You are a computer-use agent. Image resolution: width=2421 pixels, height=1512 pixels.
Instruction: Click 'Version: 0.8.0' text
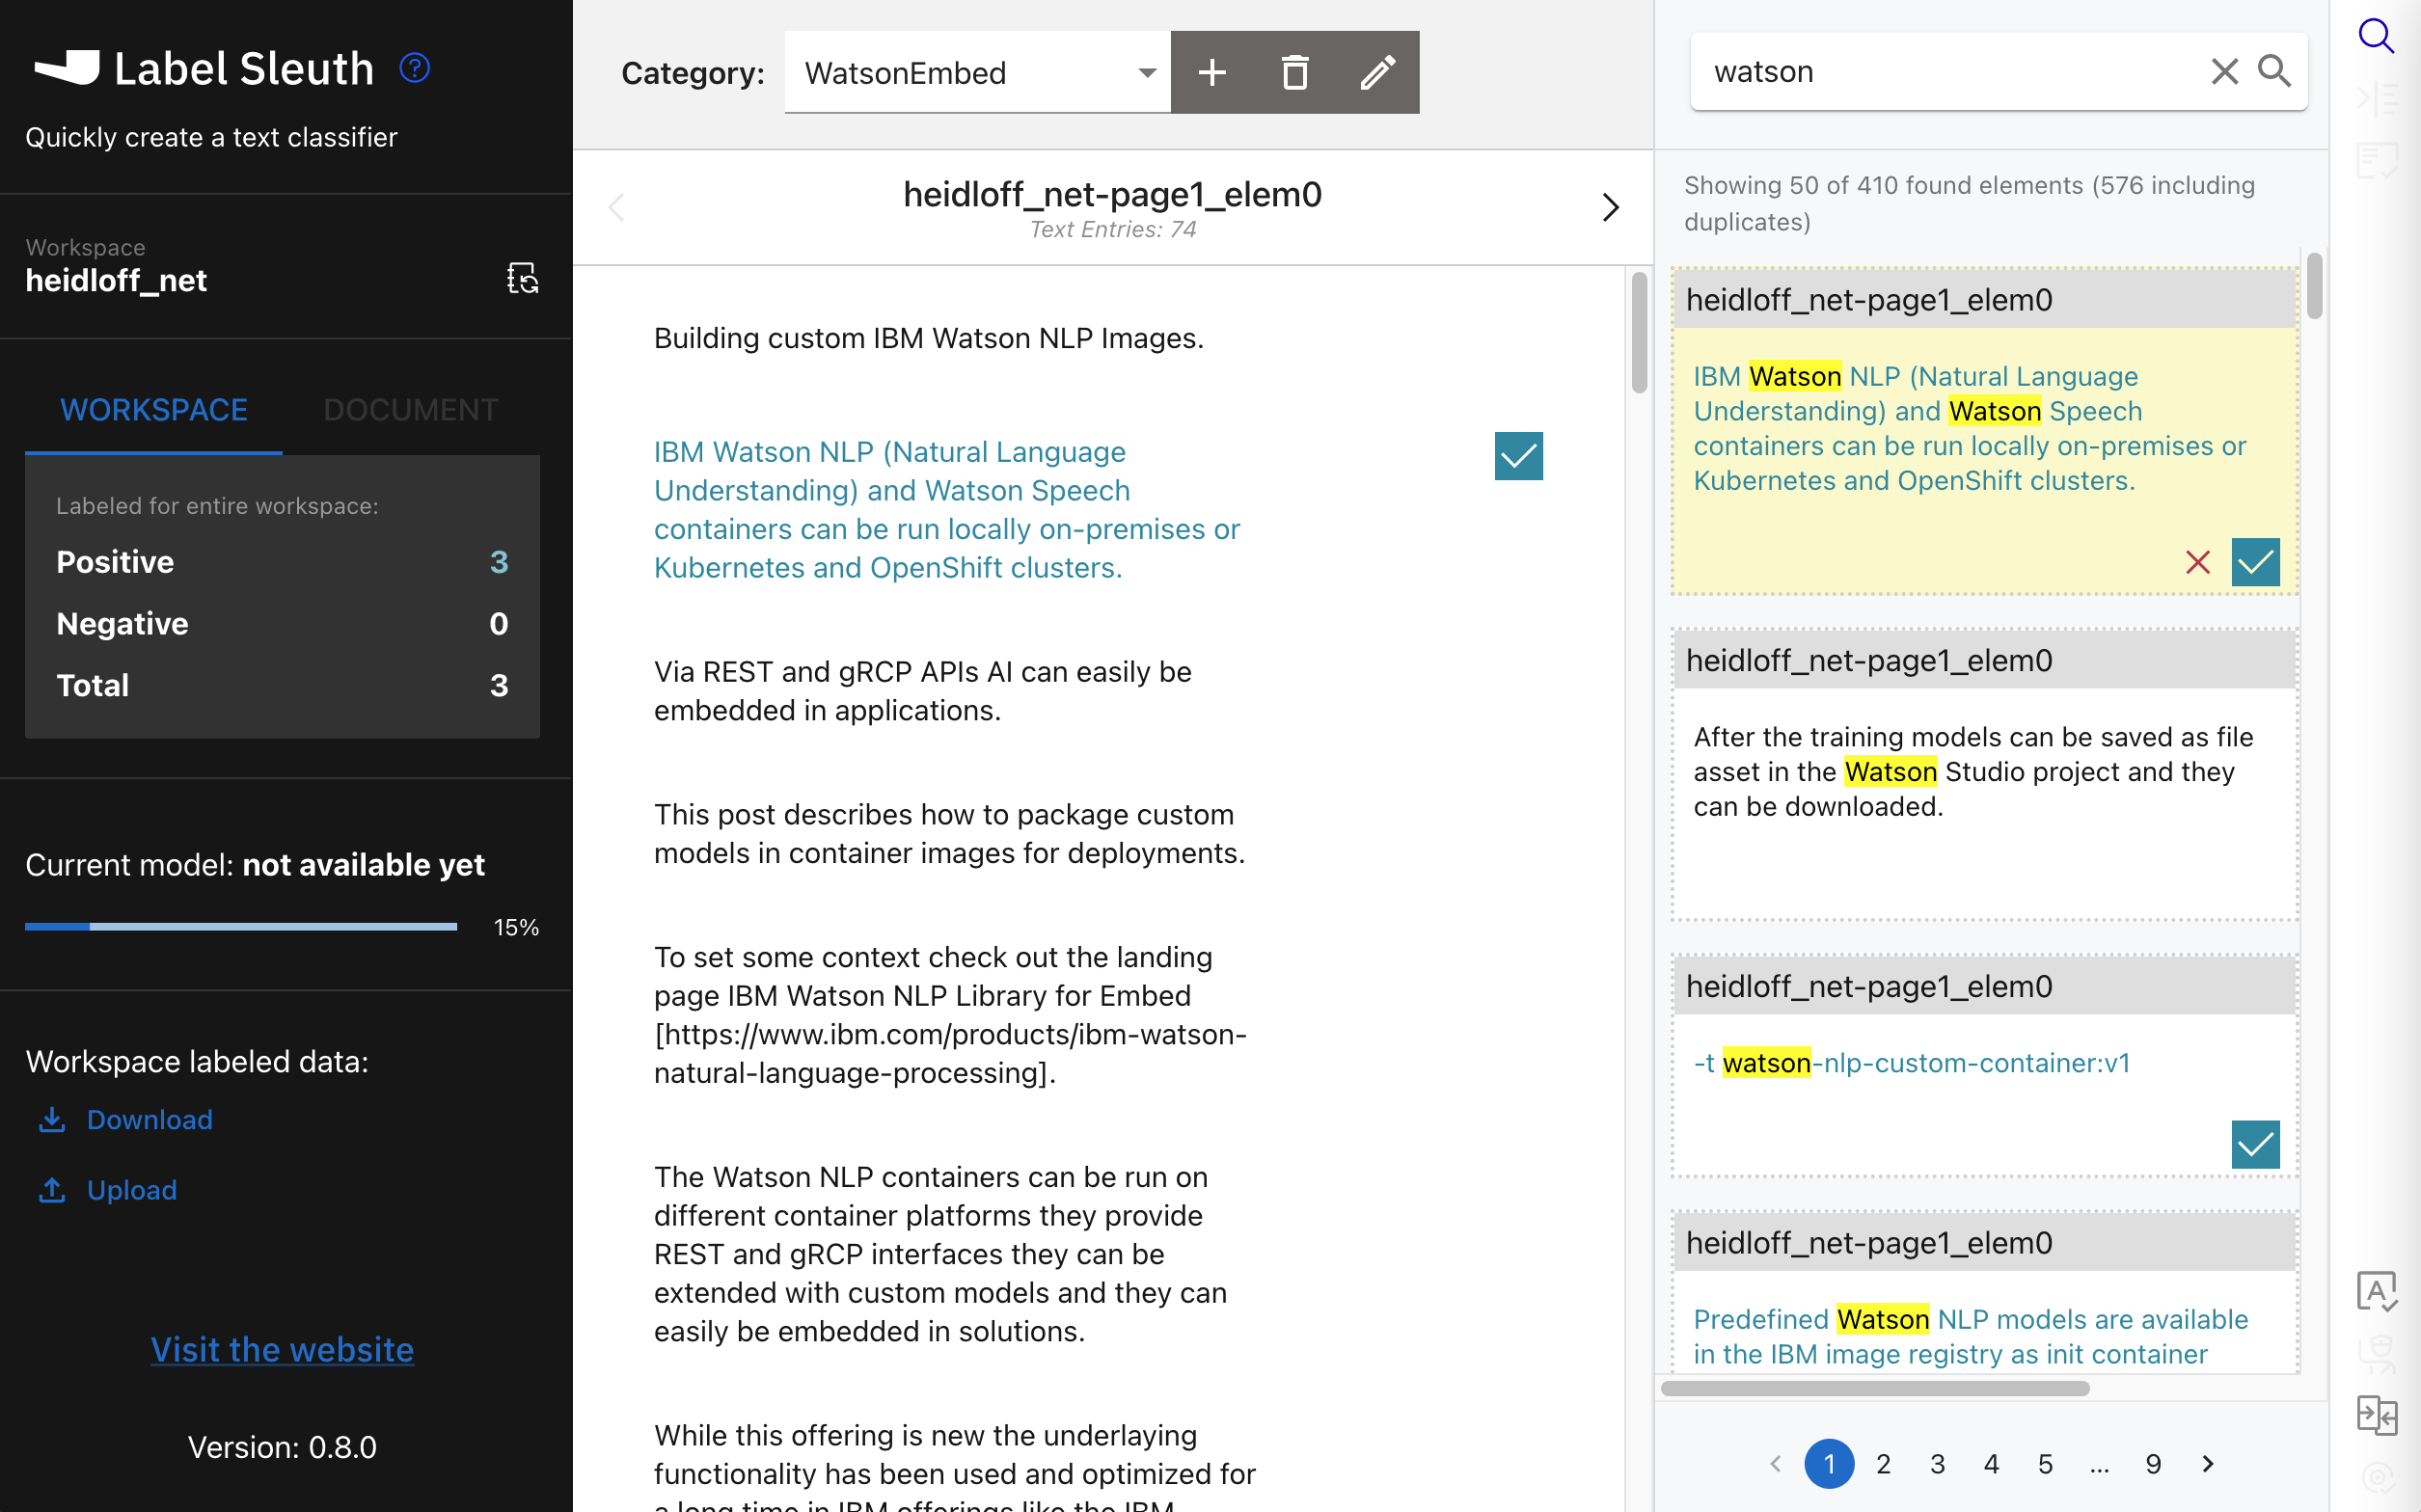coord(282,1447)
